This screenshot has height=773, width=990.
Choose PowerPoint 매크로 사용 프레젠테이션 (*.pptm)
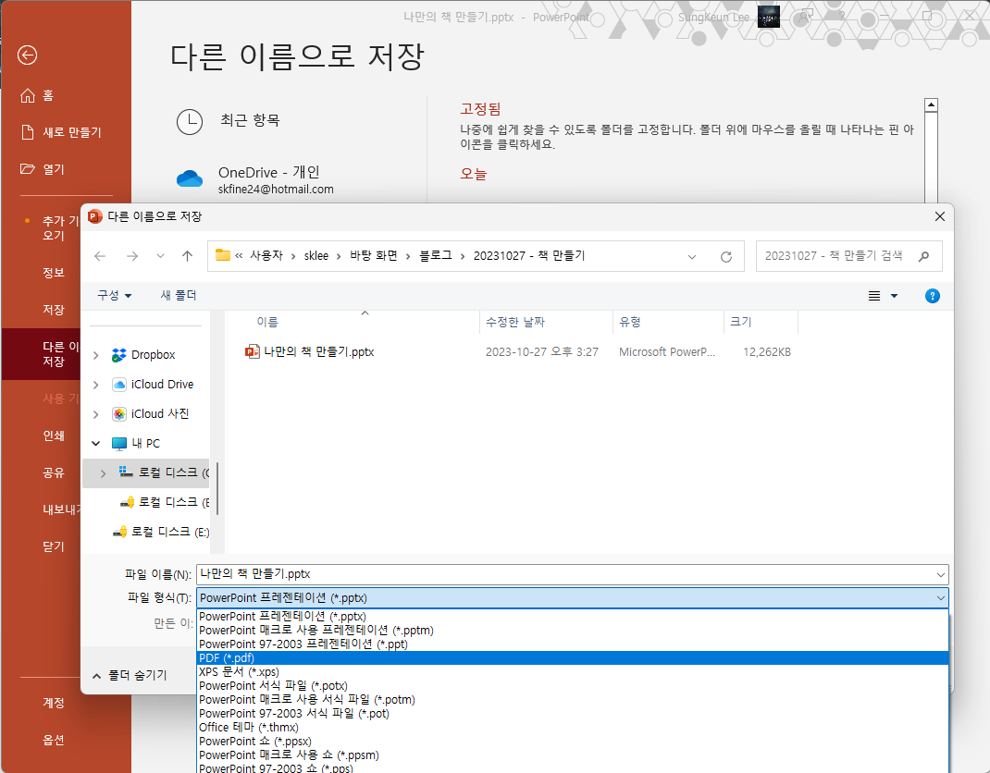573,631
